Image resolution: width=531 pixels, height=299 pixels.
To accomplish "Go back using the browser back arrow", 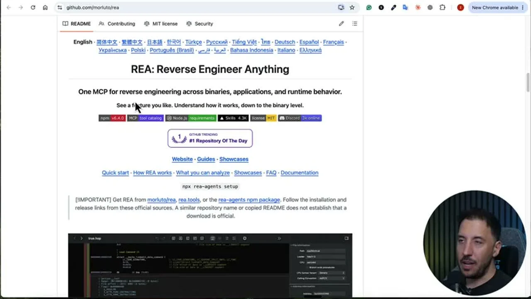I will (x=9, y=7).
